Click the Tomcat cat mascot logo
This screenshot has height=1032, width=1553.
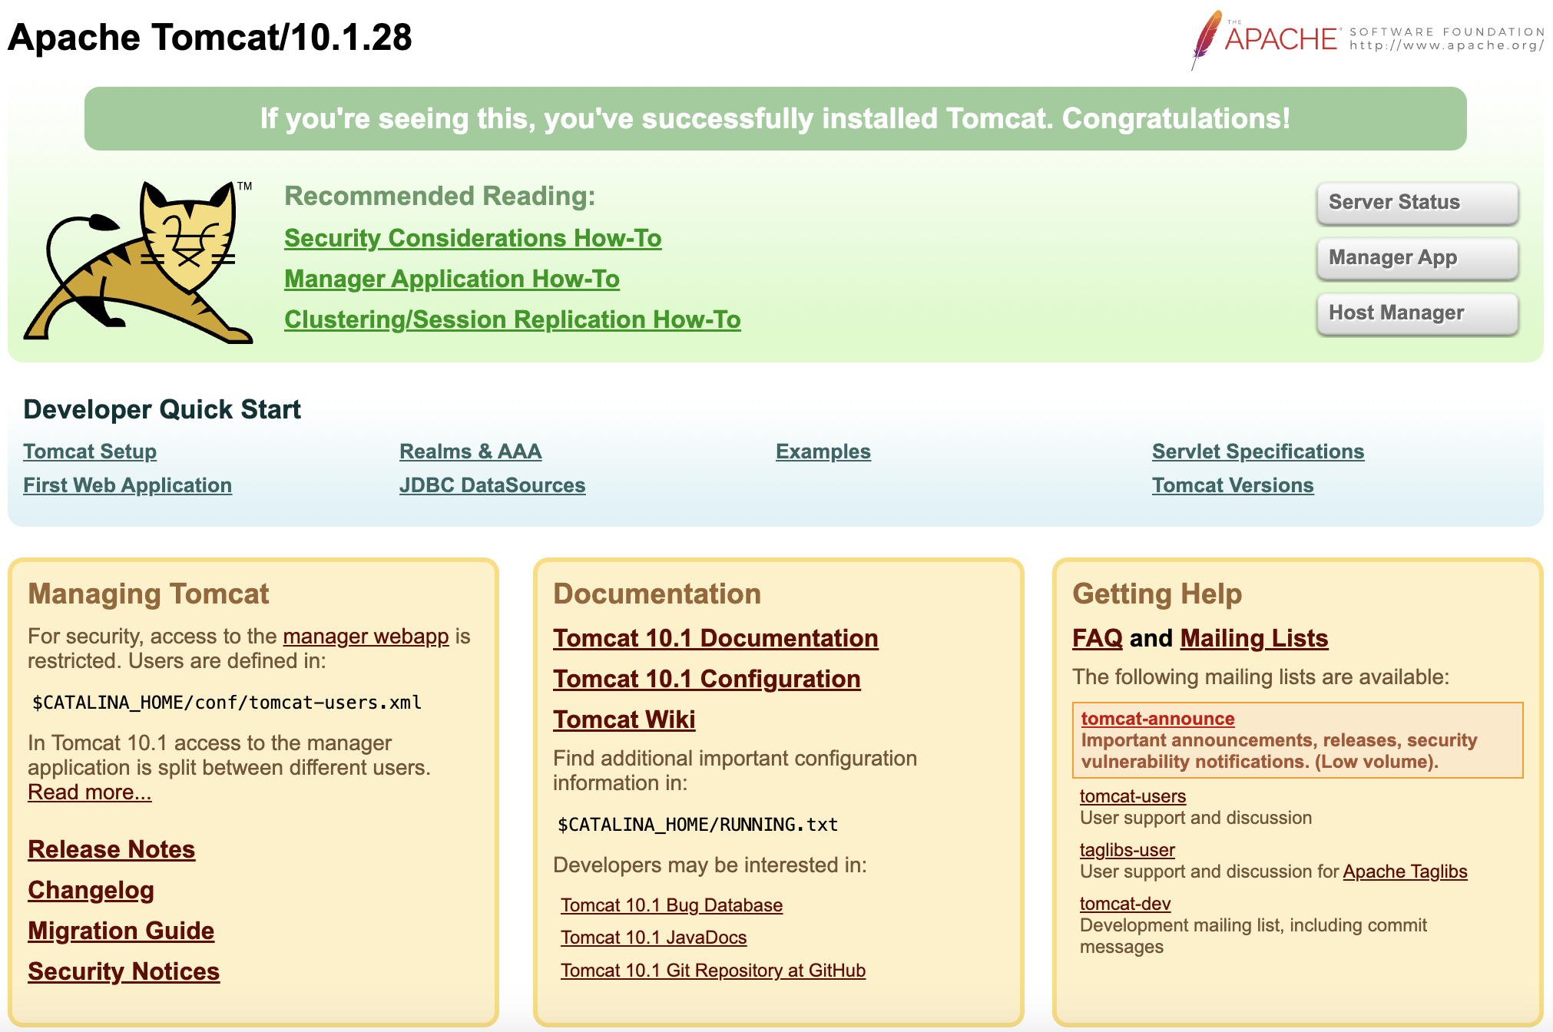tap(138, 261)
